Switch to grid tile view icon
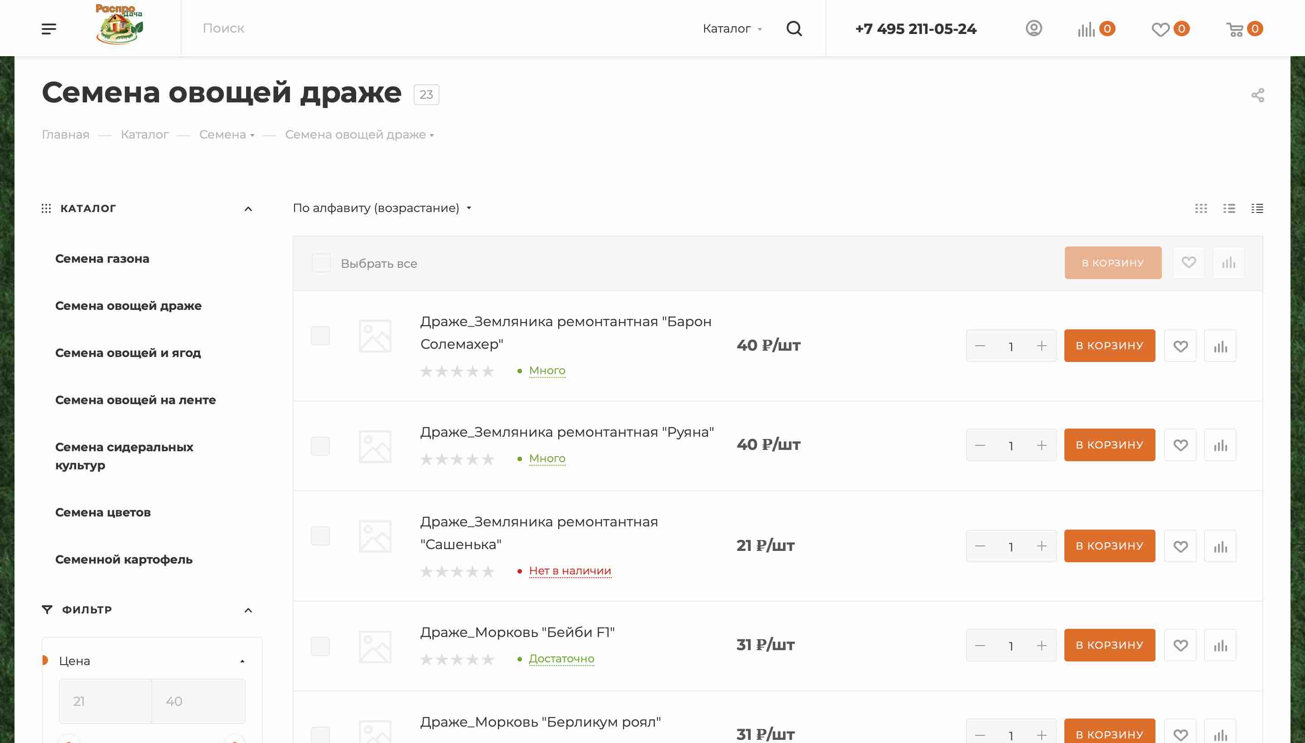1305x743 pixels. tap(1201, 208)
